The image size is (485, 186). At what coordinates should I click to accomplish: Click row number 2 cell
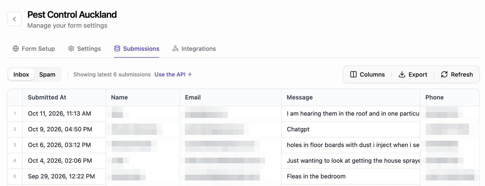pyautogui.click(x=15, y=129)
